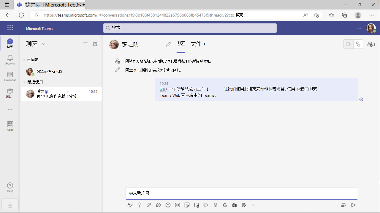The height and width of the screenshot is (213, 380).
Task: Add this page to favorites
Action: [316, 15]
